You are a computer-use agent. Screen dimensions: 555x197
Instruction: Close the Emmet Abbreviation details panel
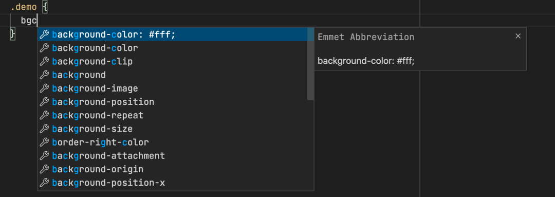(518, 36)
